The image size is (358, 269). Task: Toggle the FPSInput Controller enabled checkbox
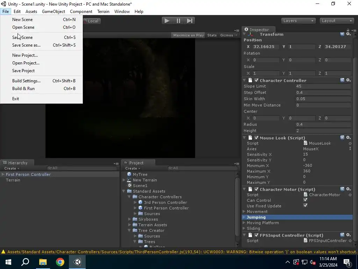[256, 235]
